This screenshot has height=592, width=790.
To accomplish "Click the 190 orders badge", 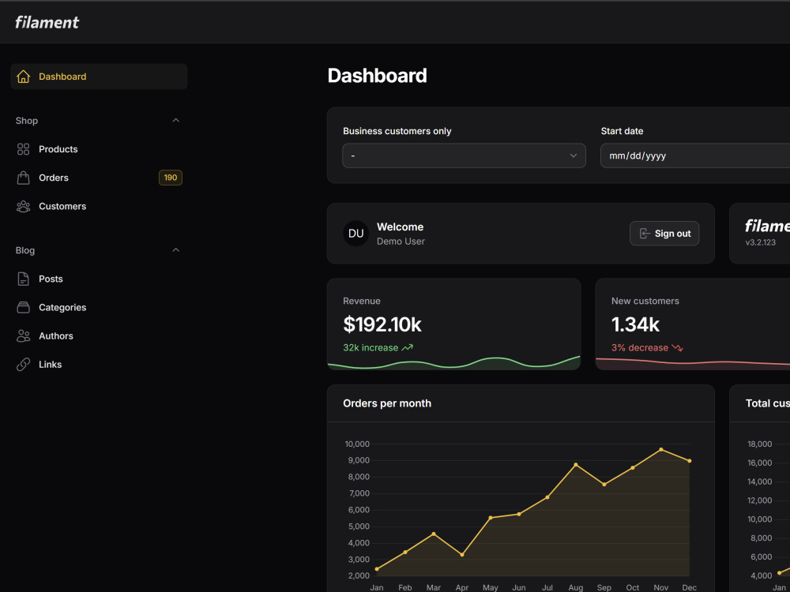I will tap(171, 178).
